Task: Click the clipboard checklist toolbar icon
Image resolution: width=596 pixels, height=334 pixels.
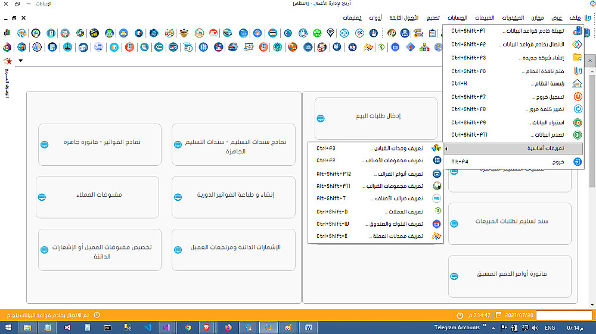Action: point(432,33)
